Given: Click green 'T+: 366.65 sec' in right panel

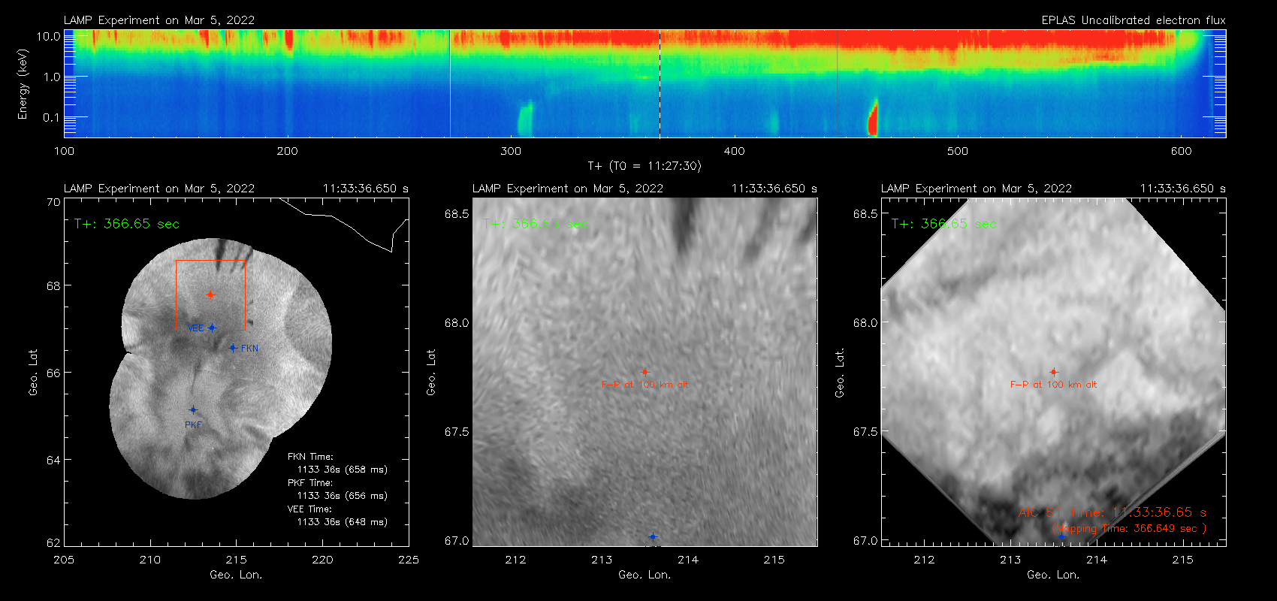Looking at the screenshot, I should [944, 224].
